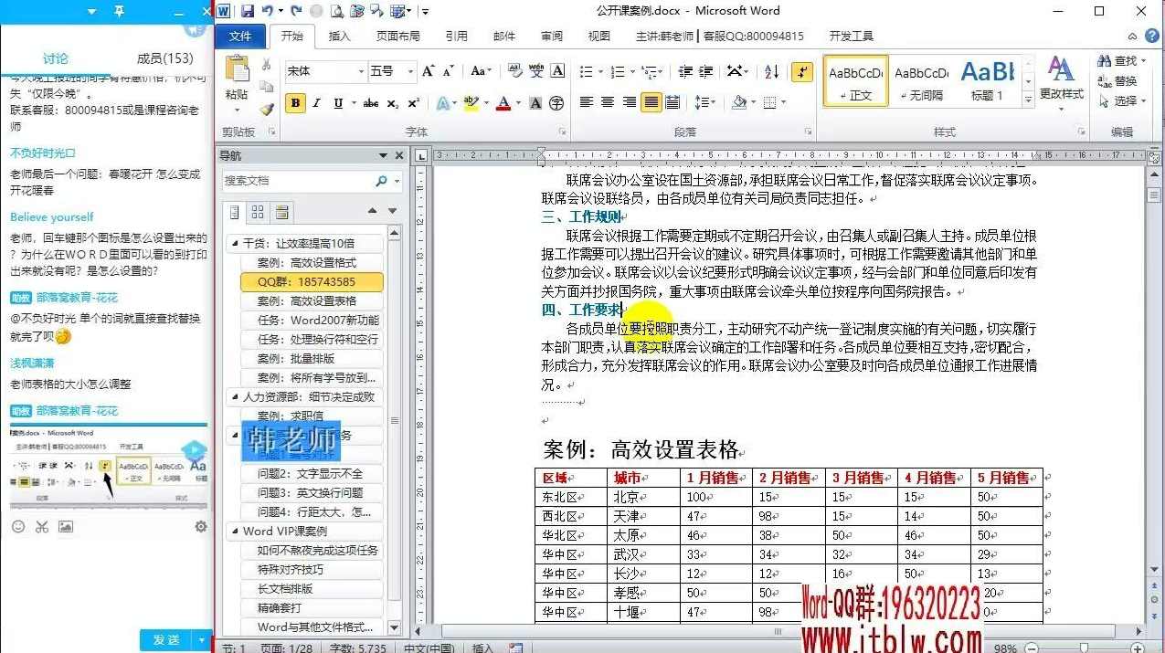Click the sort icon in paragraph group
1165x653 pixels.
(770, 71)
